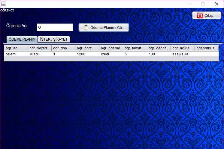Click the ogr_taksit column header

(135, 48)
